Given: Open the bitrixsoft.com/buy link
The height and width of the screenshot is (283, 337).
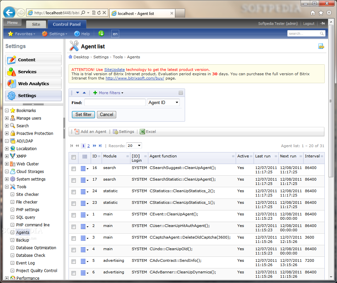Looking at the screenshot, I should 135,78.
